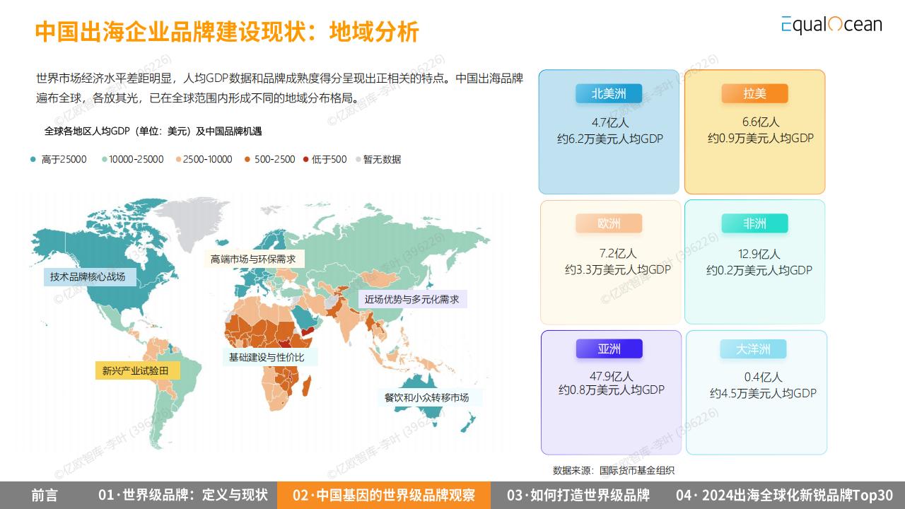The image size is (905, 509).
Task: Click the 2500-10000 legend dot
Action: [178, 160]
